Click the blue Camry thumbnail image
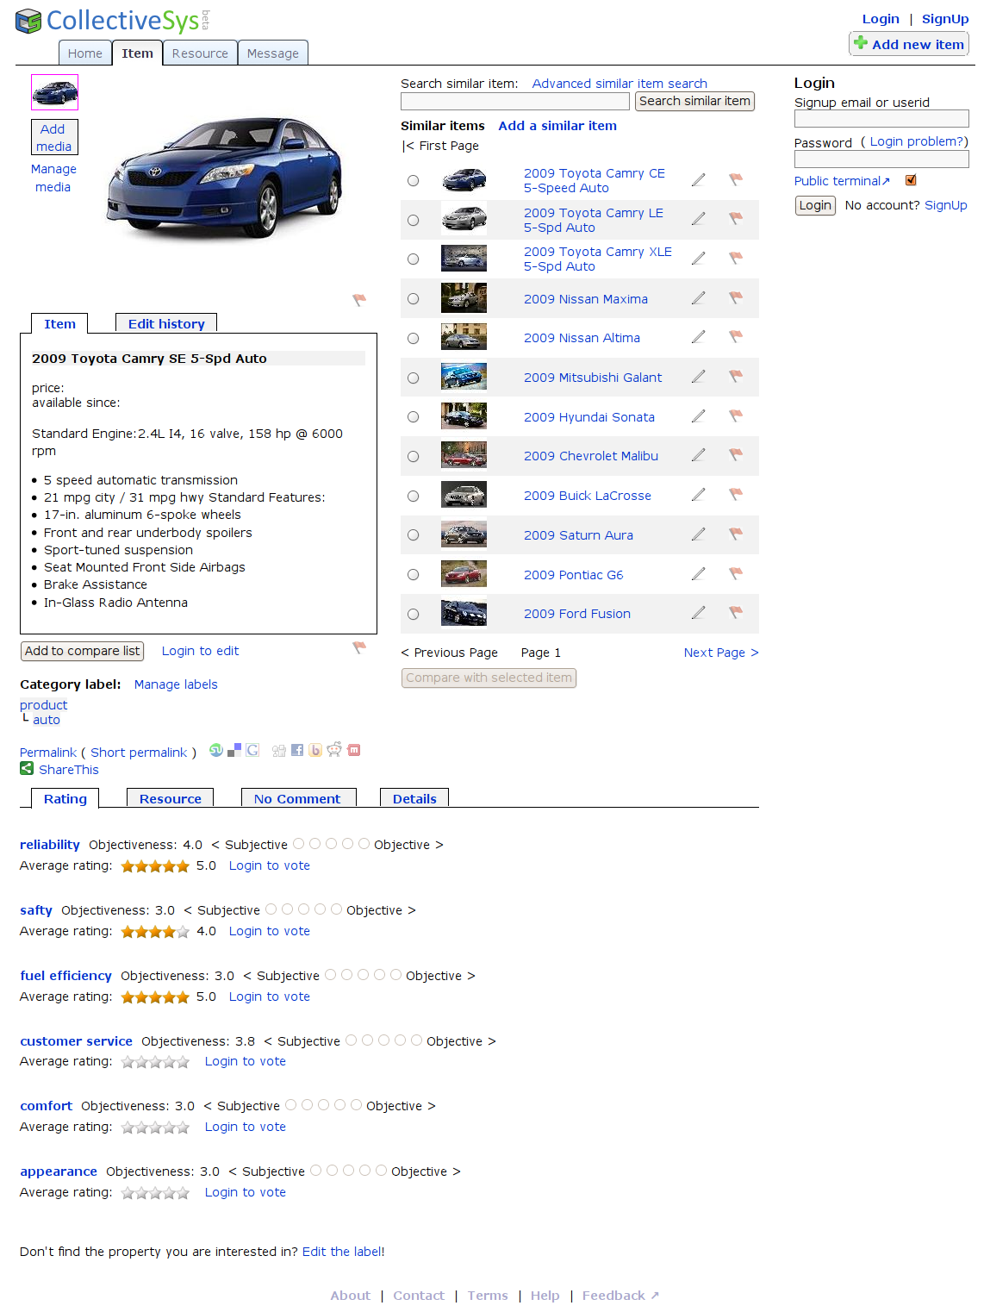Screen dimensions: 990x1312 pos(54,92)
